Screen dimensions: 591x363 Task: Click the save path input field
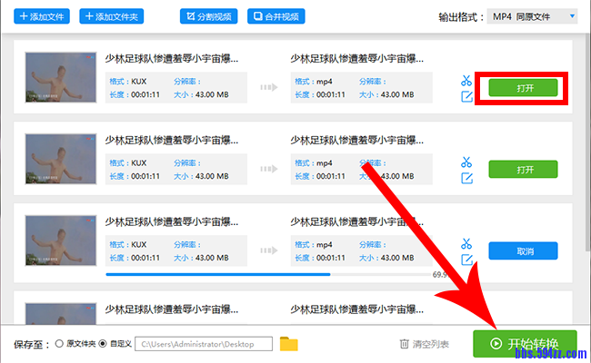point(203,344)
